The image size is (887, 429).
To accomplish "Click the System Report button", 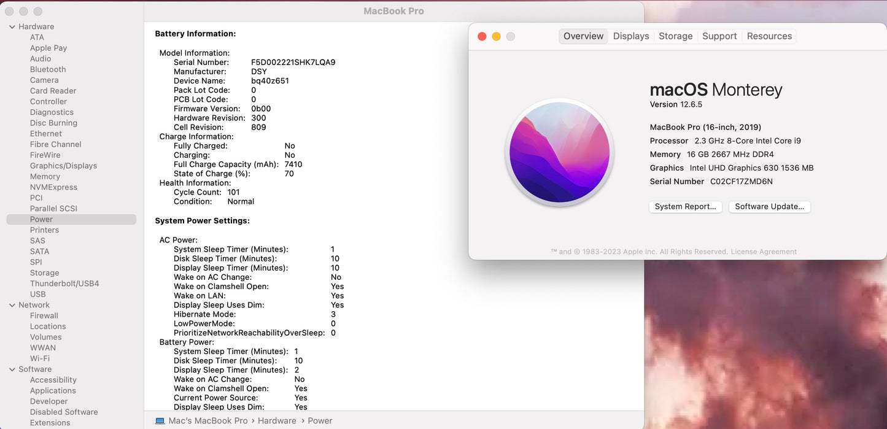I will [685, 206].
